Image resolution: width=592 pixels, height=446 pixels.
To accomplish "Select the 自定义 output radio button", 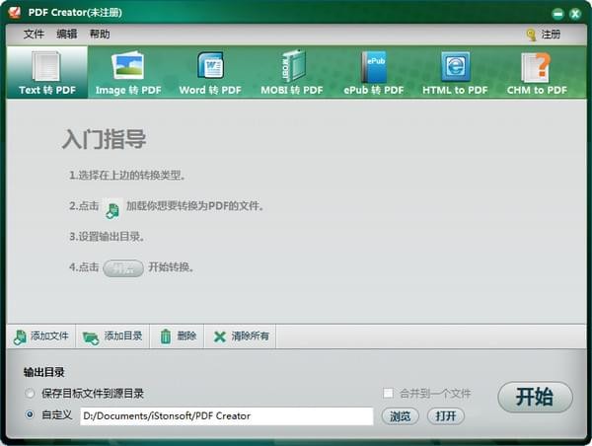I will coord(30,414).
